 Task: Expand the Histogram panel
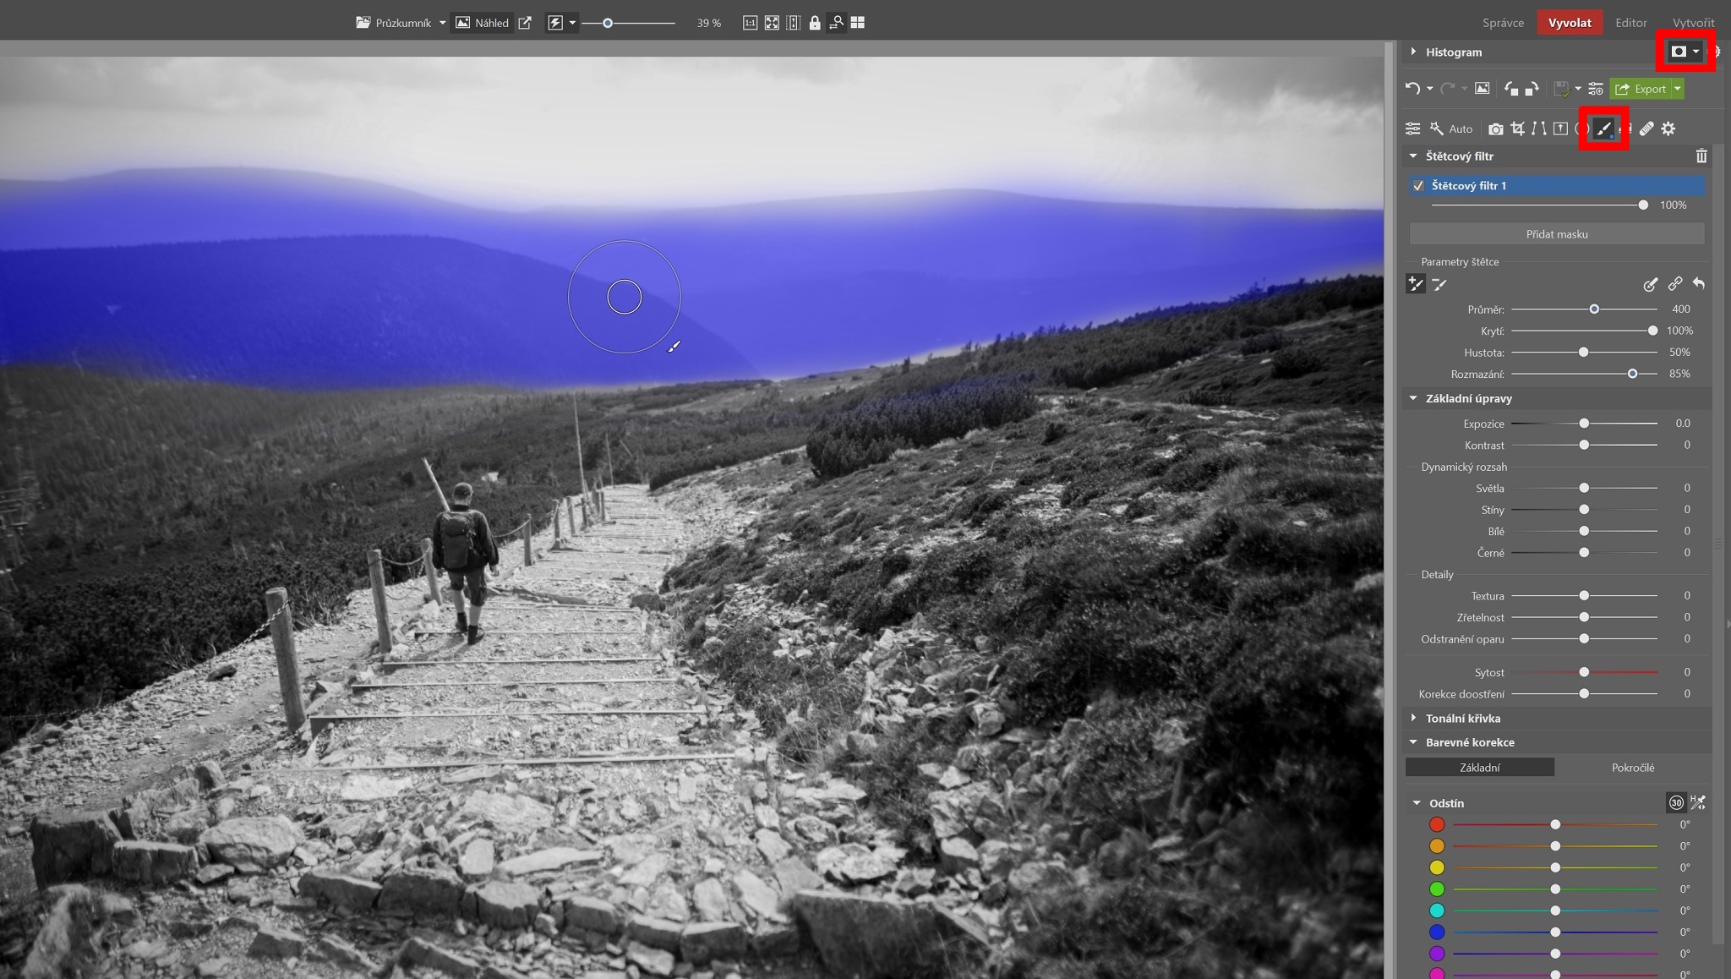click(1413, 52)
